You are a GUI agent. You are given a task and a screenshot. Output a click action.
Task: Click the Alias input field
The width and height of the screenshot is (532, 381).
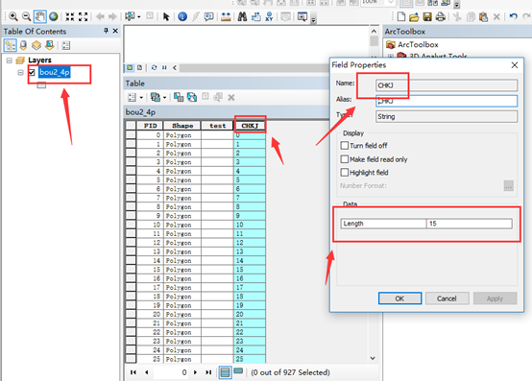[447, 101]
